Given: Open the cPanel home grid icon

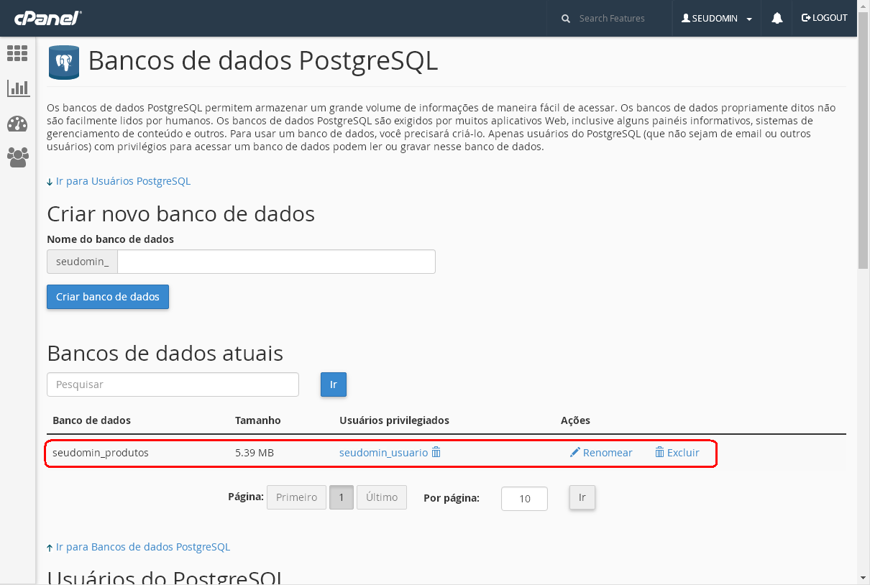Looking at the screenshot, I should pos(17,53).
